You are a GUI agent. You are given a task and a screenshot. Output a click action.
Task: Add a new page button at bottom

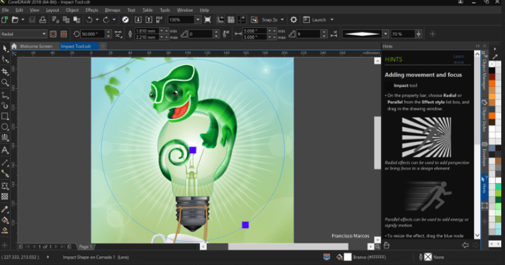(x=21, y=247)
